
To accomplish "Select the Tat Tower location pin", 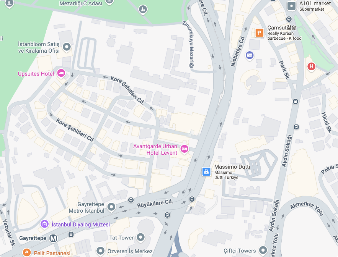I will pos(141,238).
